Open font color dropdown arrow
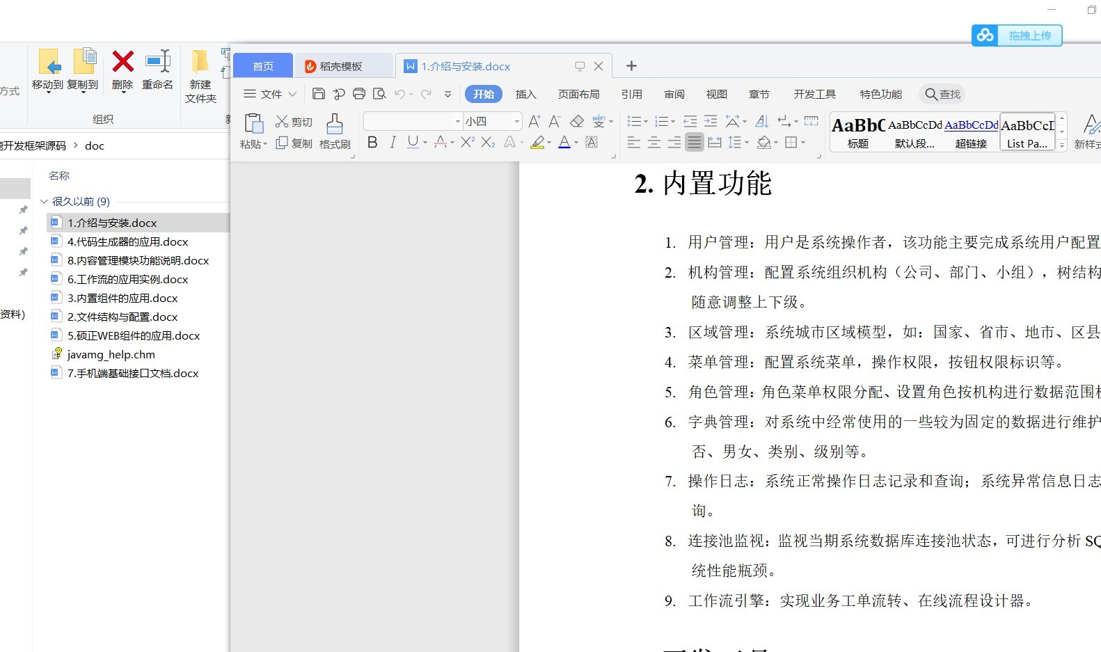The height and width of the screenshot is (652, 1101). [x=576, y=143]
